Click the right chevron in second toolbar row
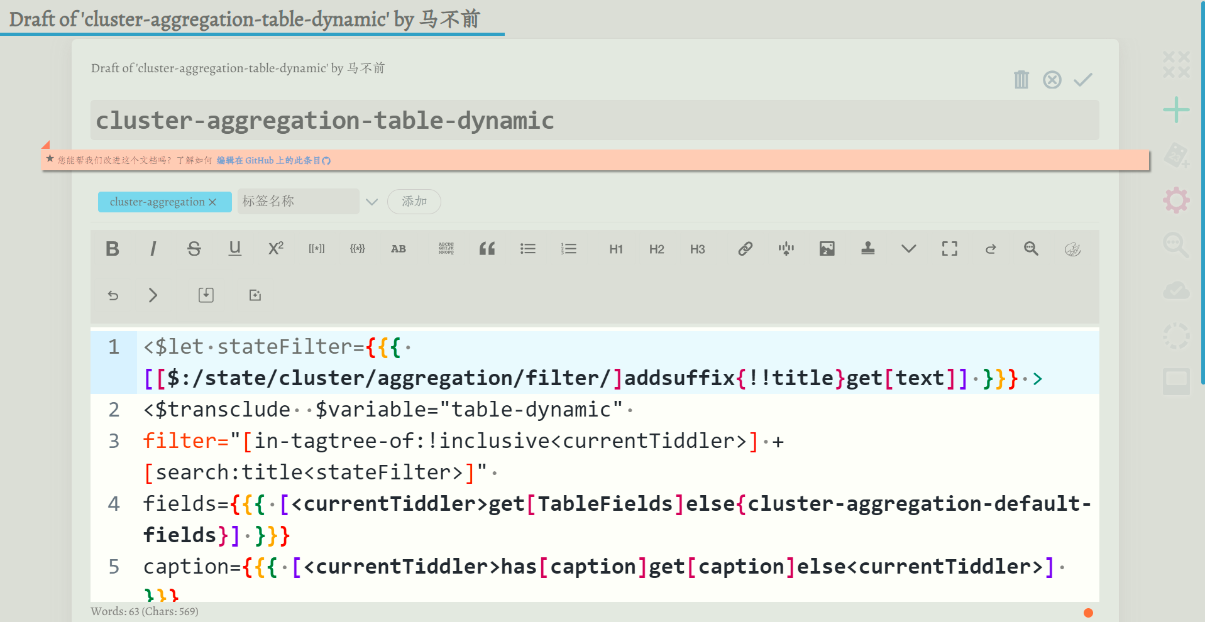 153,295
